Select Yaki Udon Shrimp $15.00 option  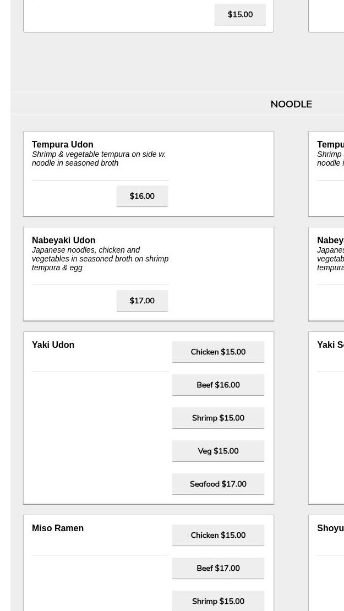pyautogui.click(x=218, y=418)
